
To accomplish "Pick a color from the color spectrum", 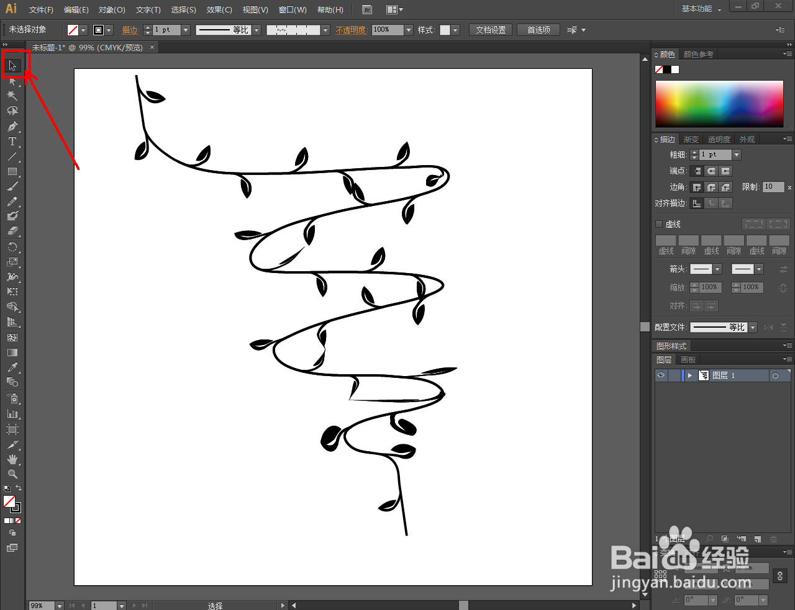I will point(719,104).
